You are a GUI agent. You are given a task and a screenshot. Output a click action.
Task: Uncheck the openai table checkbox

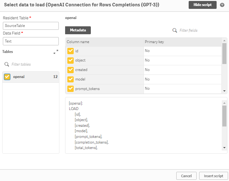pyautogui.click(x=7, y=77)
